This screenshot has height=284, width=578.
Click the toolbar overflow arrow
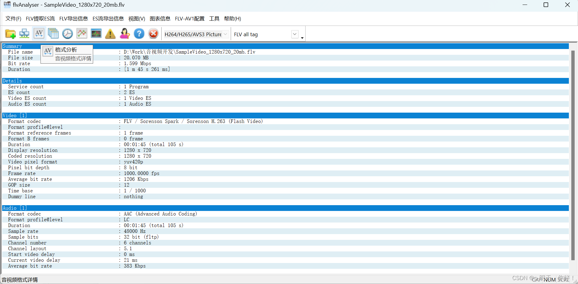click(302, 38)
